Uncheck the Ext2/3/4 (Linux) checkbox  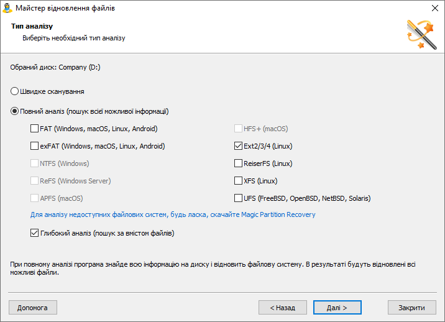[x=239, y=146]
